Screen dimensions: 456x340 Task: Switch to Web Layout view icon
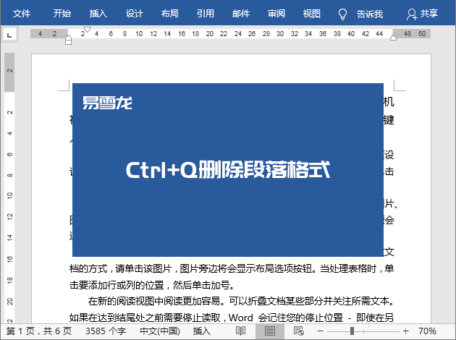[299, 331]
